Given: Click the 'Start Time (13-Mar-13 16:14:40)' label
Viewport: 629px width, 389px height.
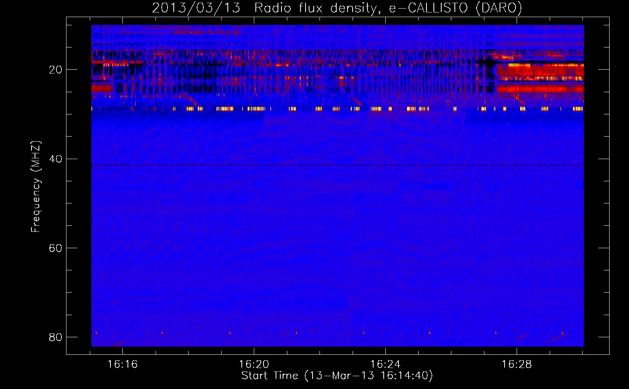Looking at the screenshot, I should [x=337, y=376].
